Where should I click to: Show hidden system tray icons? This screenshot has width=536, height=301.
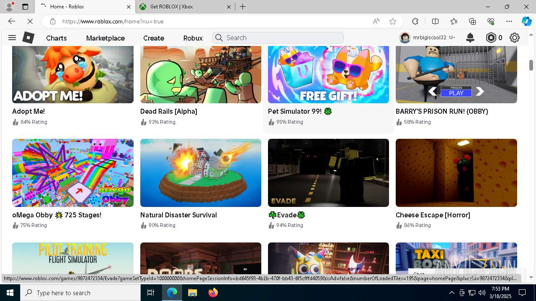click(451, 293)
